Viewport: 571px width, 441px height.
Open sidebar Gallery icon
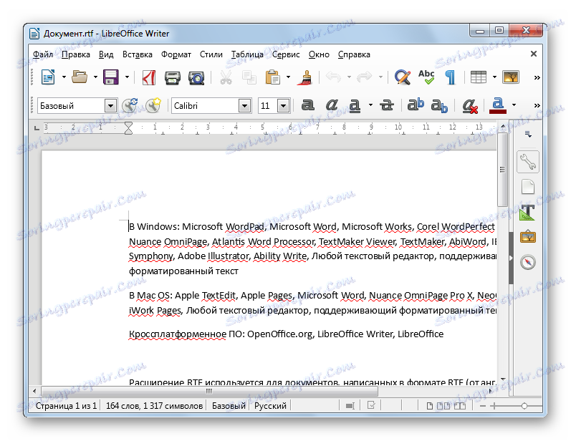(x=528, y=237)
